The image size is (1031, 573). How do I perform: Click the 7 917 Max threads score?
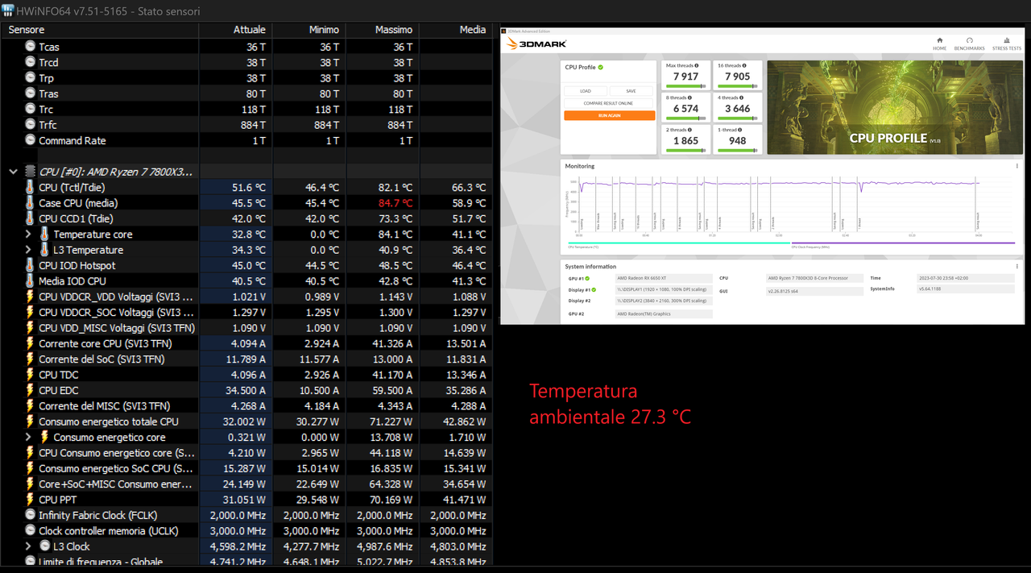(x=686, y=77)
